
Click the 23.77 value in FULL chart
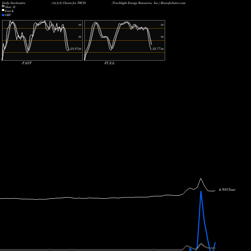click(x=157, y=49)
